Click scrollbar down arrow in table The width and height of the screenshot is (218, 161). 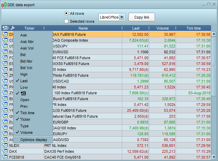pos(214,157)
